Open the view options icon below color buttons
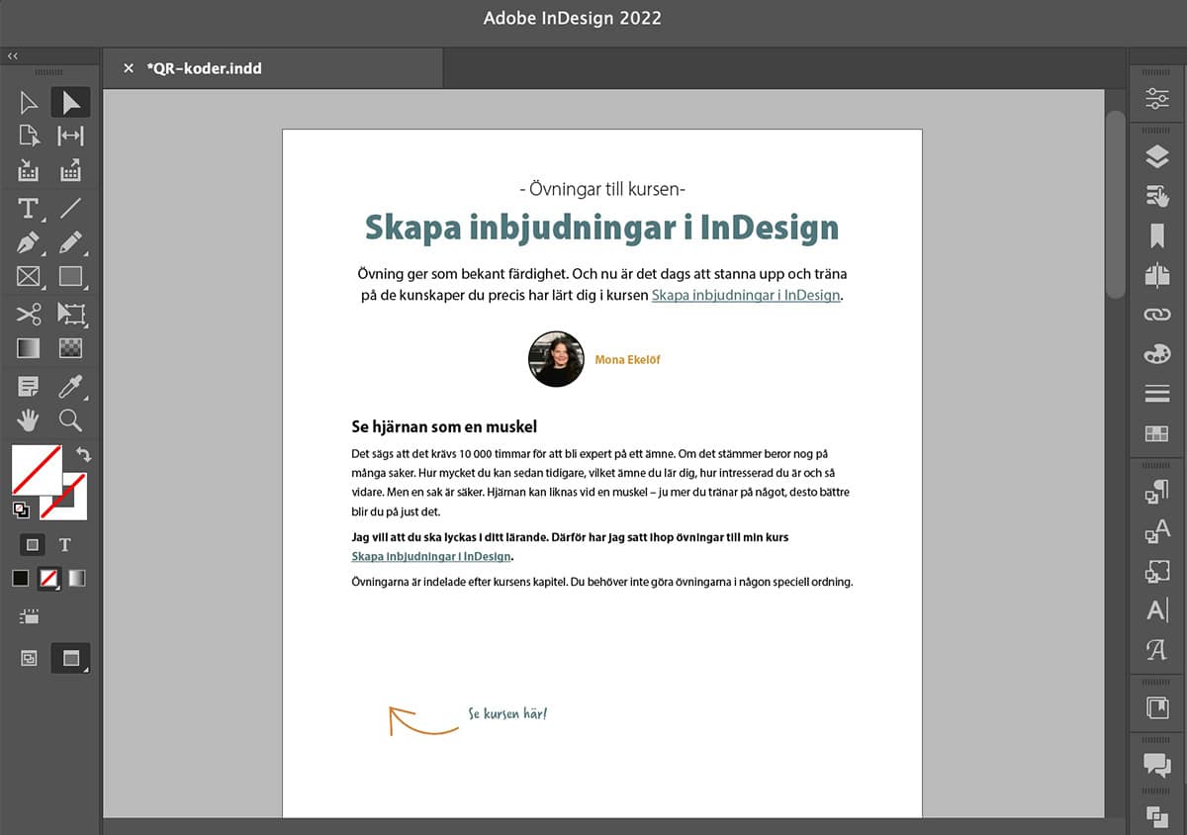The image size is (1187, 835). click(29, 616)
